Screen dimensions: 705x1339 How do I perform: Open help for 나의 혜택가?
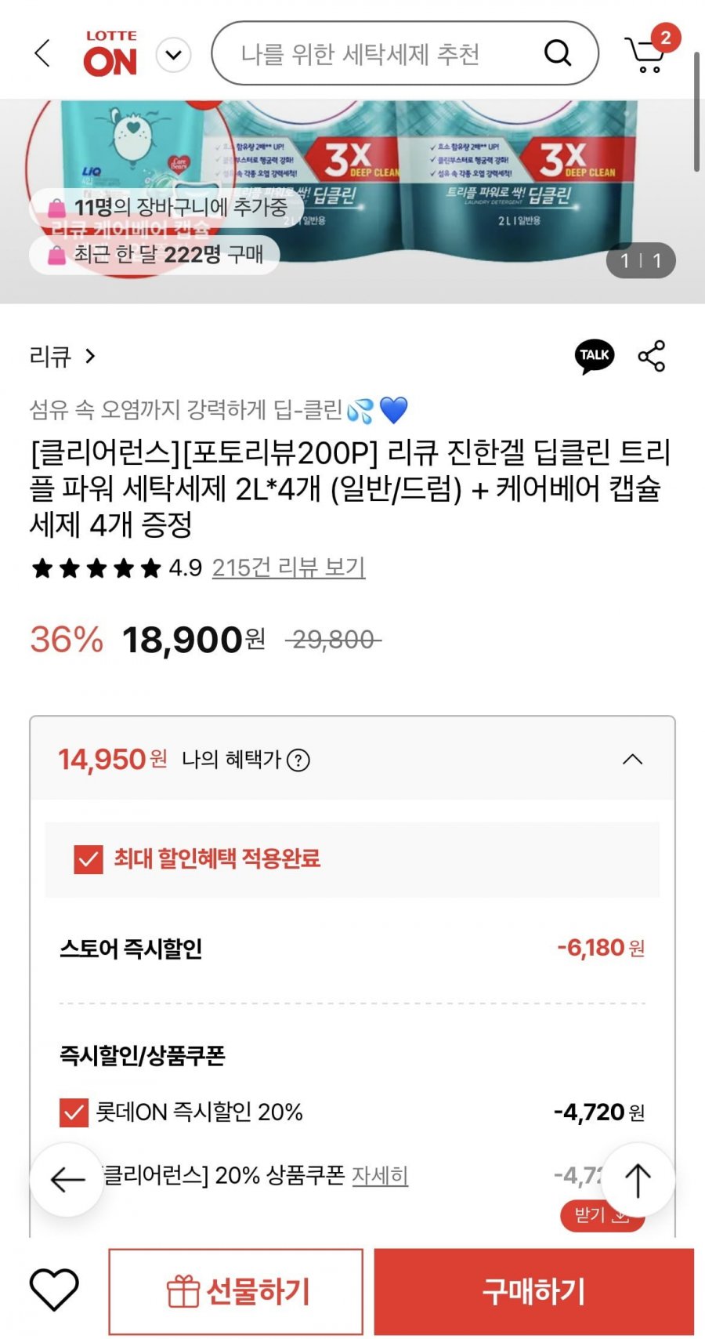tap(298, 760)
